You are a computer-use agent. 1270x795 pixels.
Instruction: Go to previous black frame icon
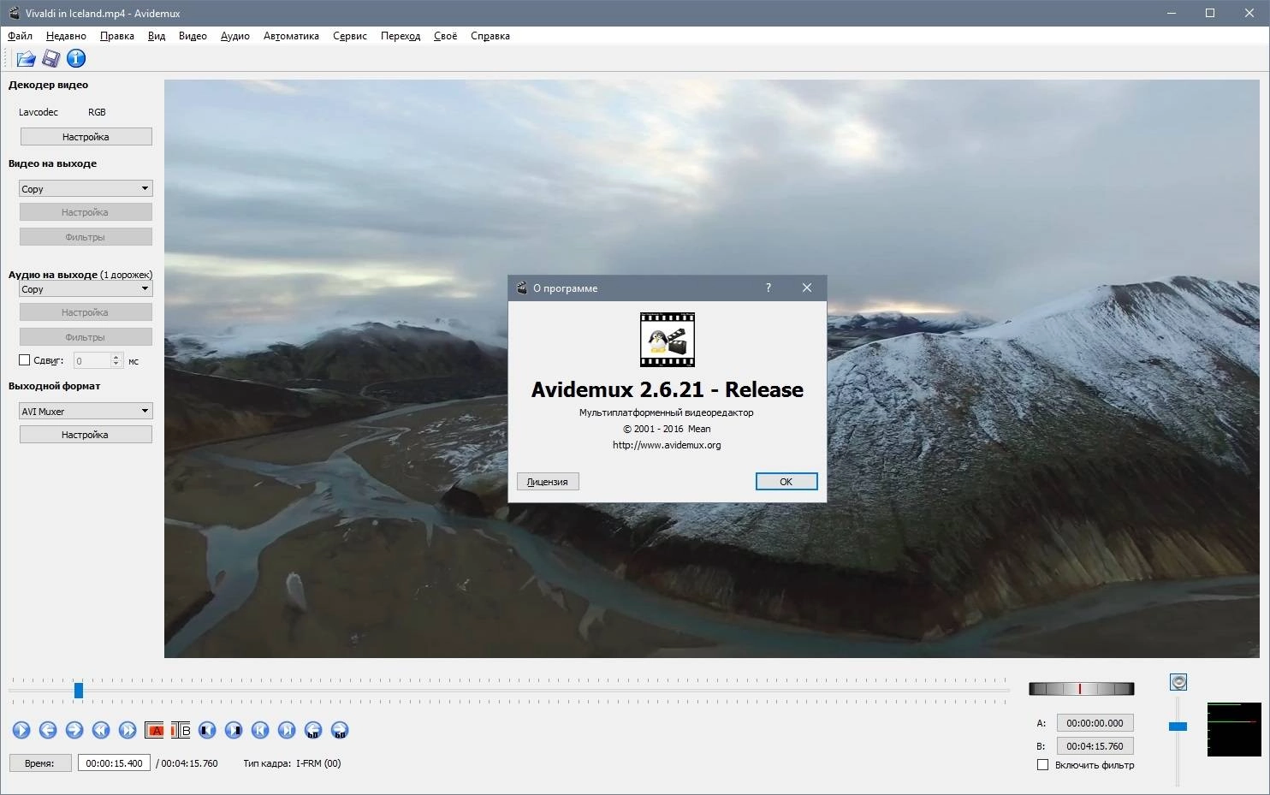pyautogui.click(x=207, y=730)
